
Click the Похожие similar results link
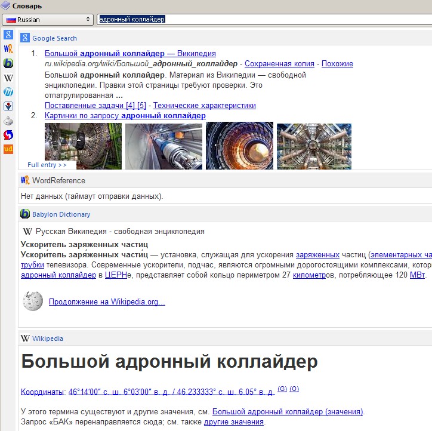pos(337,64)
